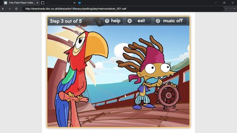Image resolution: width=237 pixels, height=133 pixels.
Task: Go back to the previous browser page
Action: click(x=3, y=9)
